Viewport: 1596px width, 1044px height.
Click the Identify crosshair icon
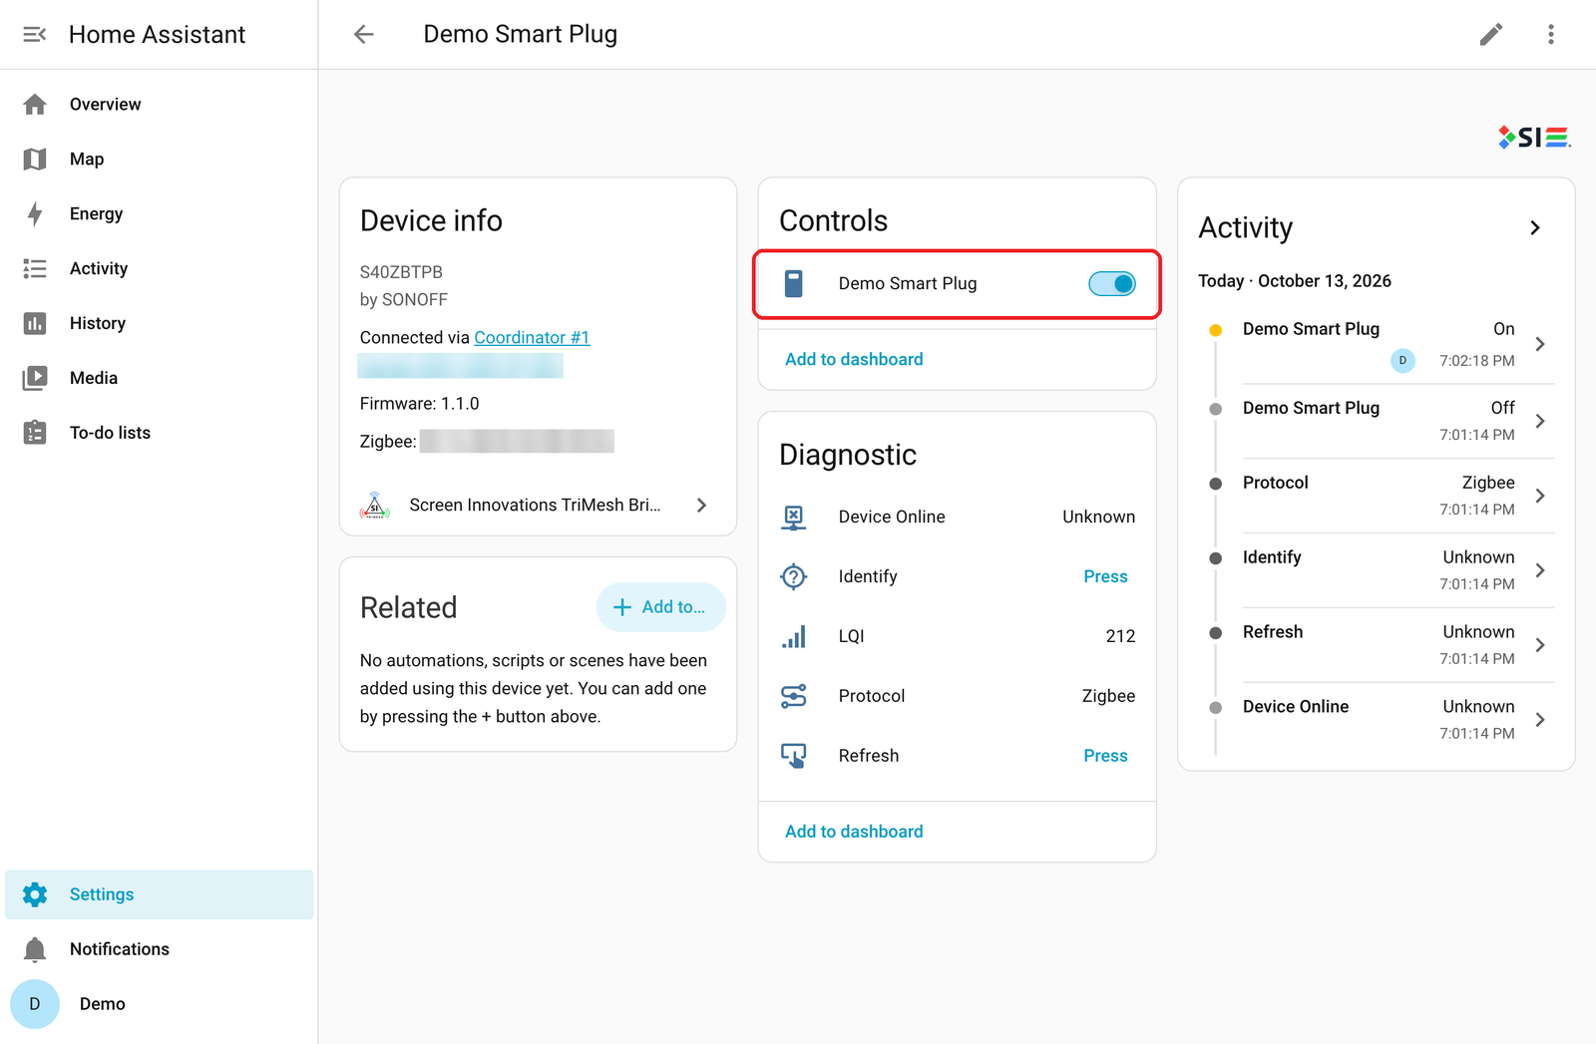pyautogui.click(x=794, y=577)
